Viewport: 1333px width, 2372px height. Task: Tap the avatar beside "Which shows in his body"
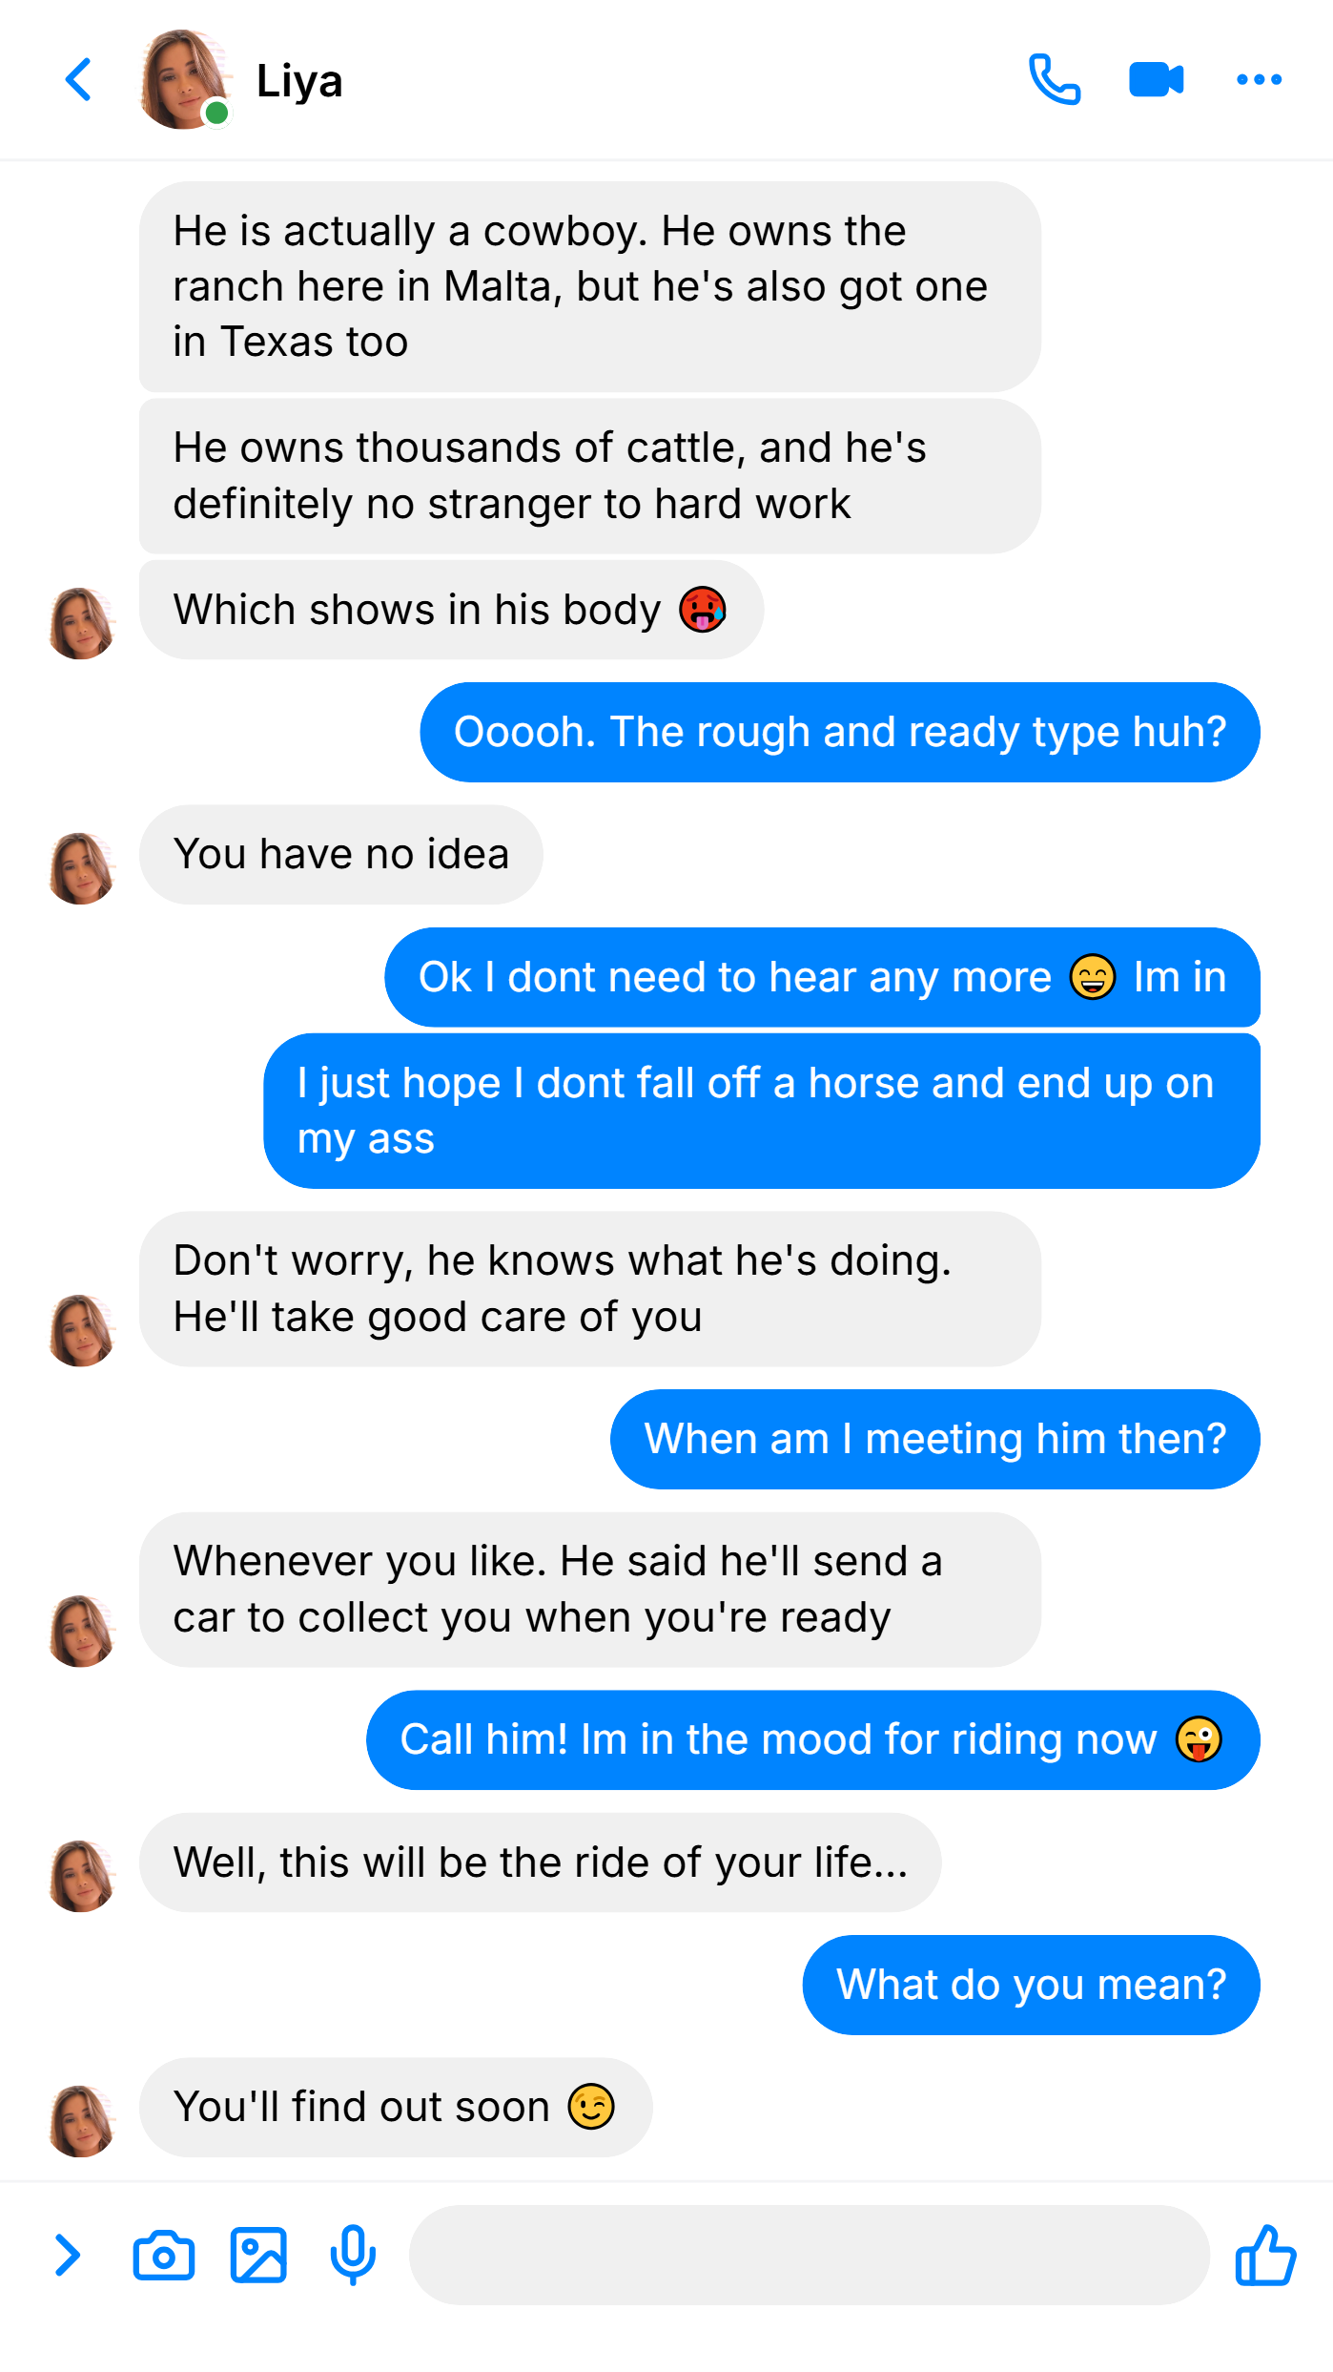(82, 623)
